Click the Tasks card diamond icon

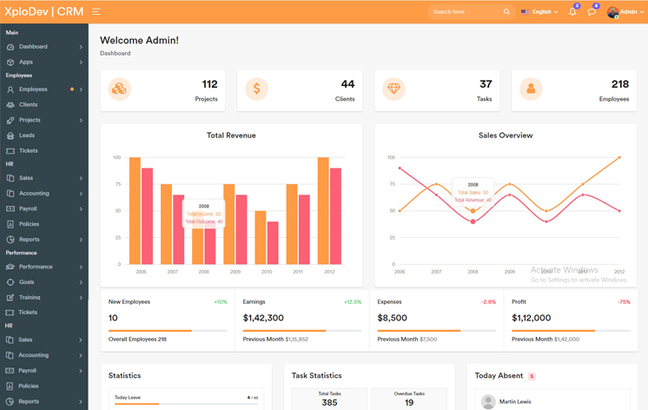[394, 89]
